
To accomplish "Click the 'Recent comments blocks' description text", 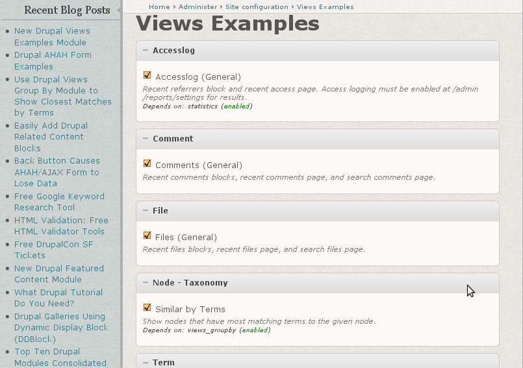I will click(289, 177).
